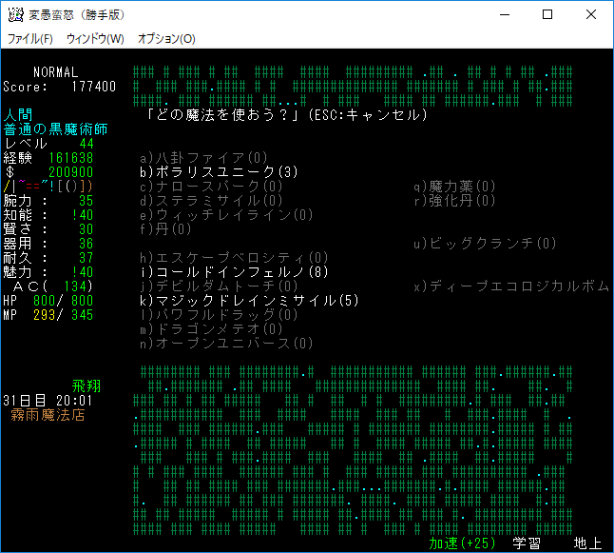The width and height of the screenshot is (614, 553).
Task: Choose the コールドインフェルノ spell entry
Action: (x=234, y=272)
